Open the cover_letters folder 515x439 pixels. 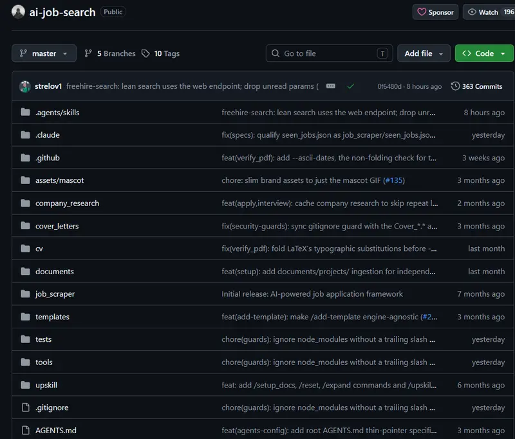pos(57,226)
